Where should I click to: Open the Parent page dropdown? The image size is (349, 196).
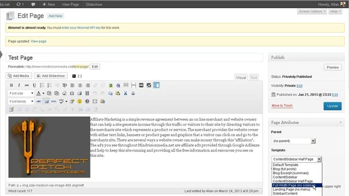coord(293,141)
